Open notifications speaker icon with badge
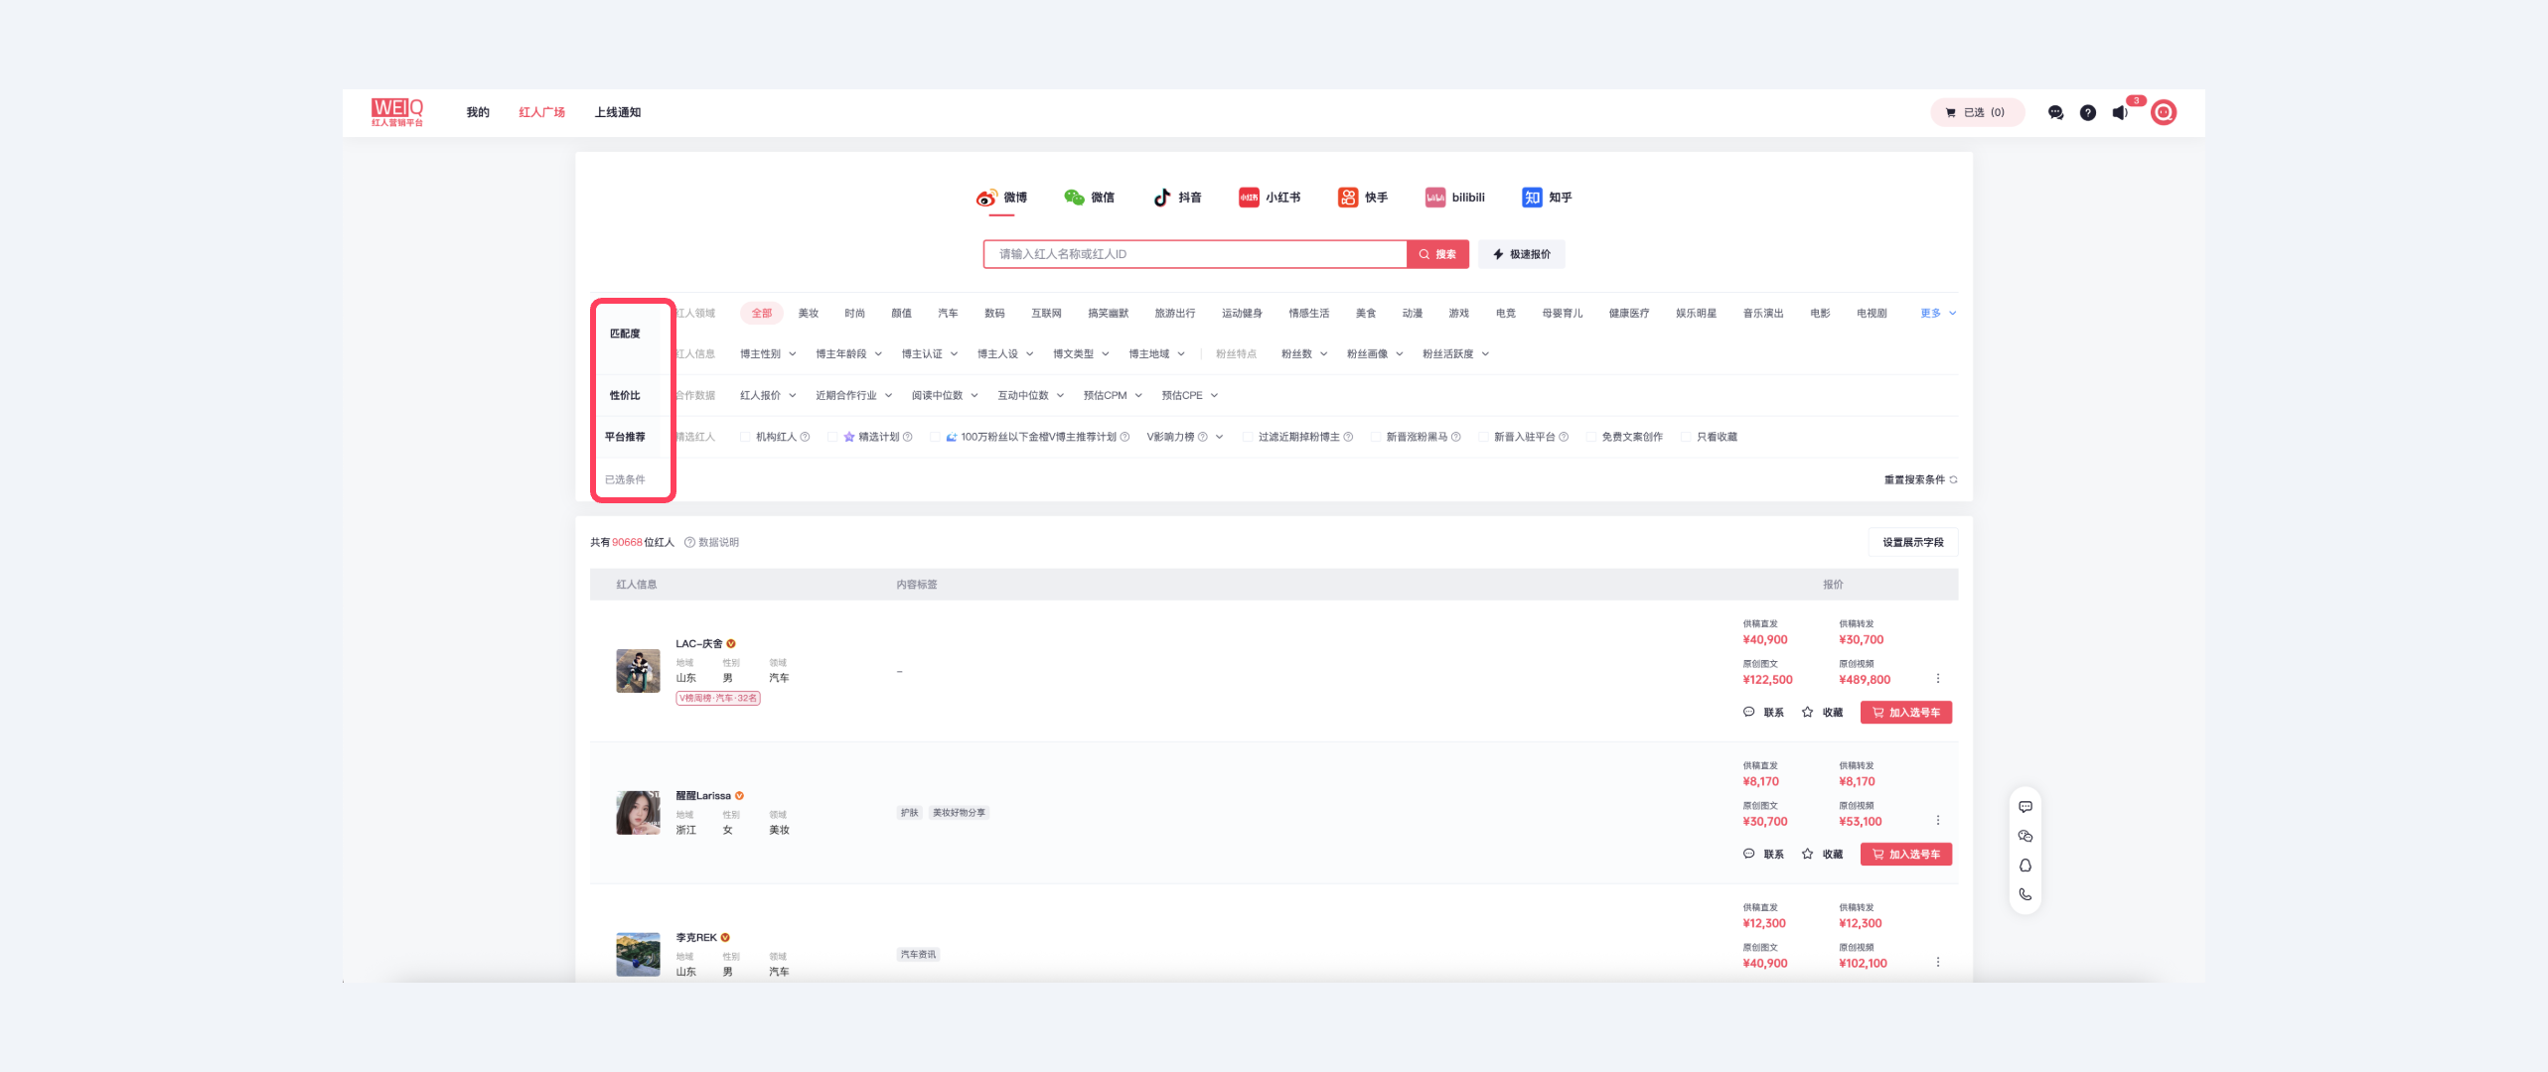 click(x=2120, y=113)
